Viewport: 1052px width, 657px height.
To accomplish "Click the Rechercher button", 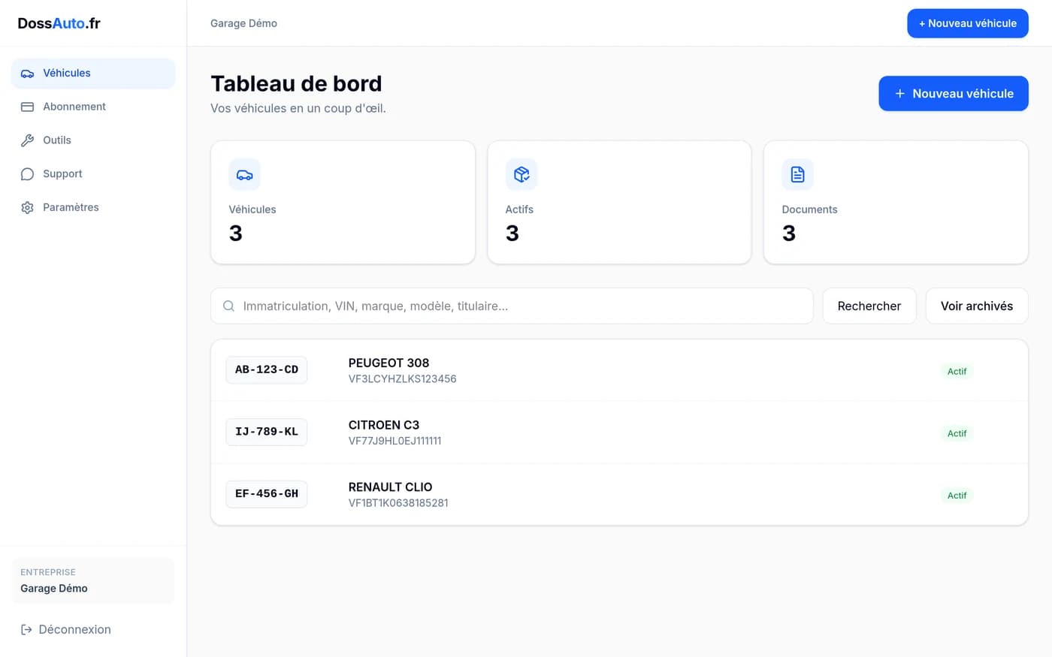I will [869, 306].
